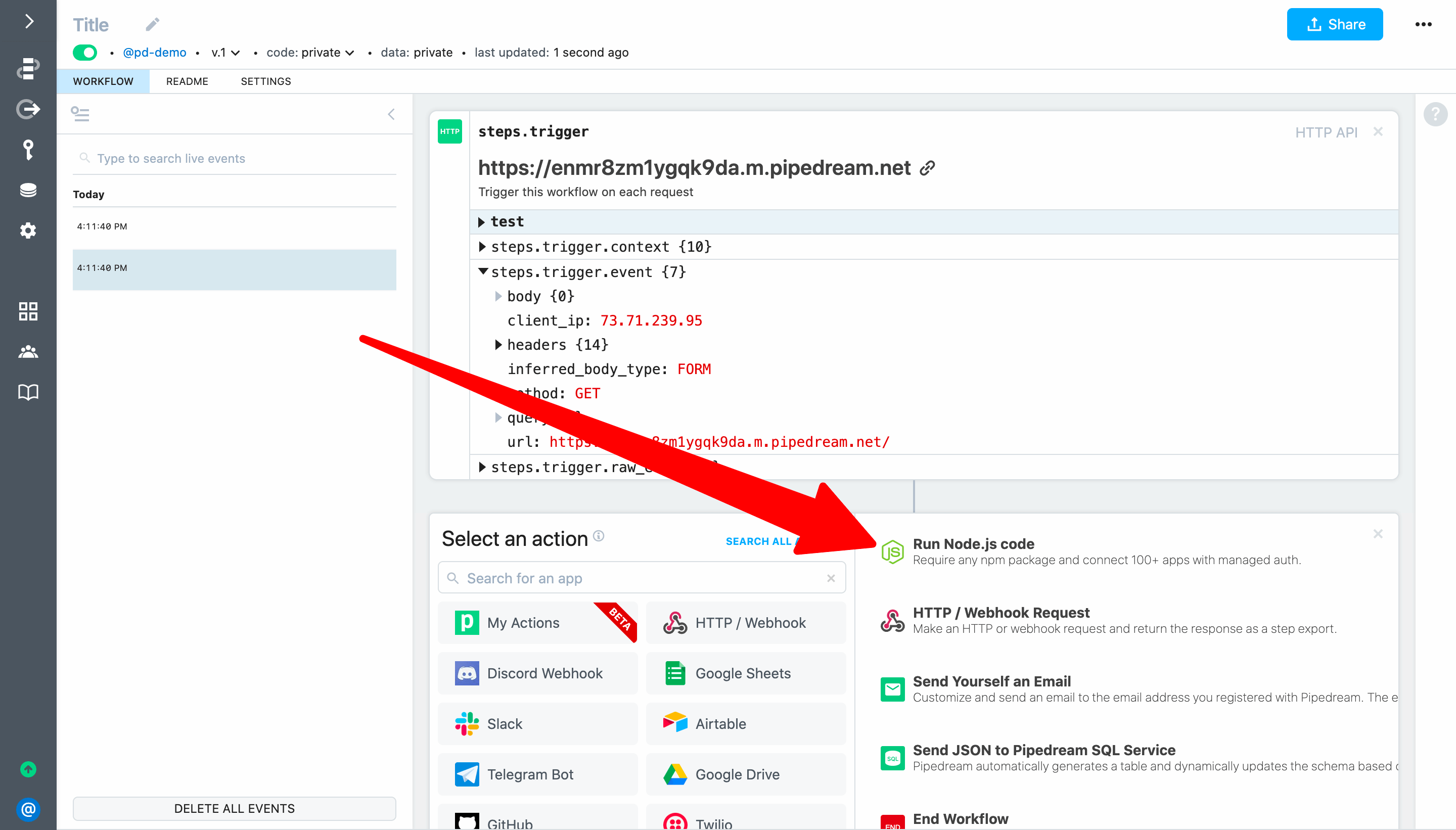Switch to the SETTINGS tab

click(x=265, y=81)
